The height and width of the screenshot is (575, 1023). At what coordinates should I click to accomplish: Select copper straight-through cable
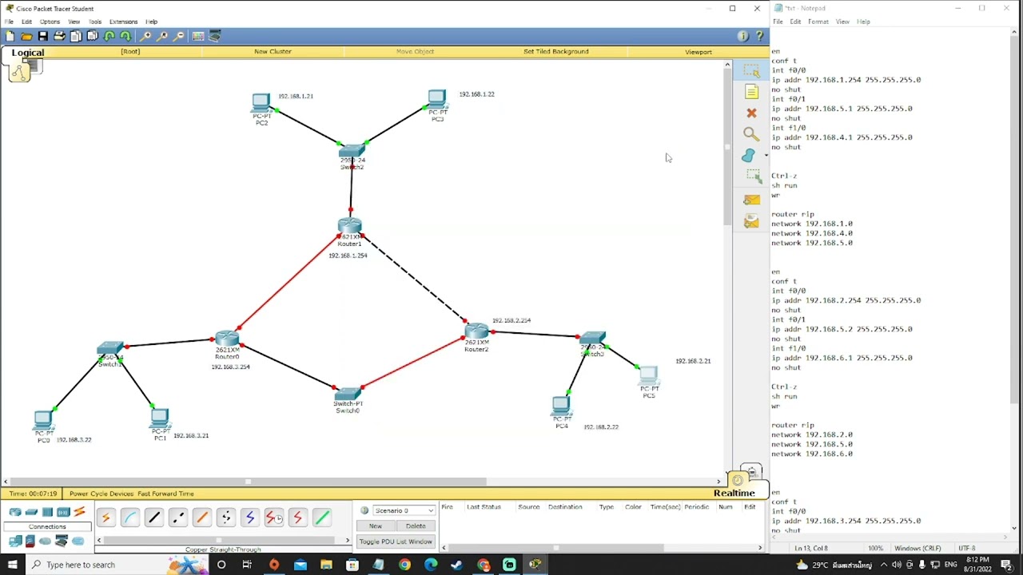(154, 517)
